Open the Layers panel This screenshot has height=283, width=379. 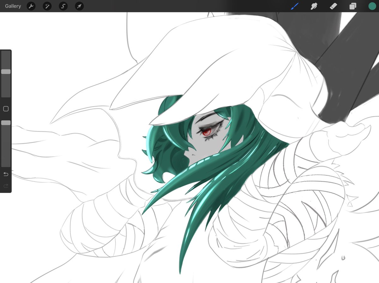pyautogui.click(x=353, y=6)
